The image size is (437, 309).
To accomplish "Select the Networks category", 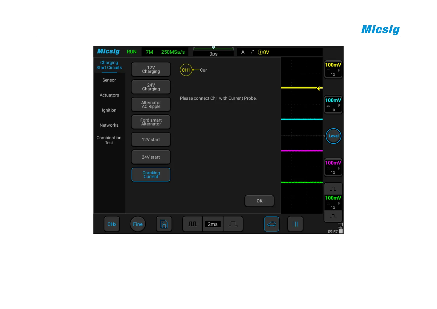I will pyautogui.click(x=109, y=125).
